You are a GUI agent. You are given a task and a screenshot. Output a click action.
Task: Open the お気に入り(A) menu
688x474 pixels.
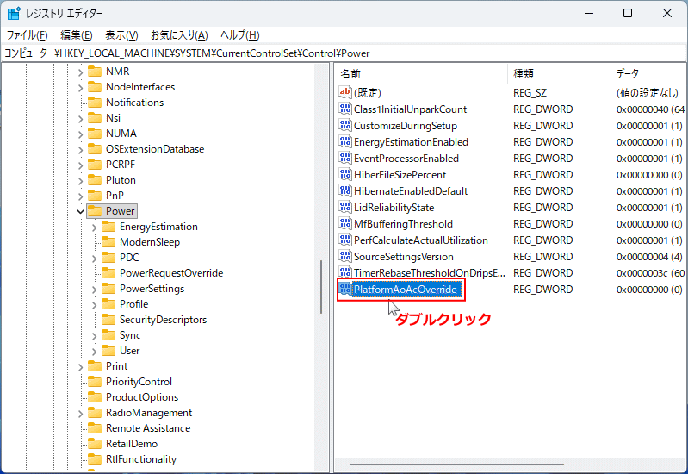tap(179, 35)
